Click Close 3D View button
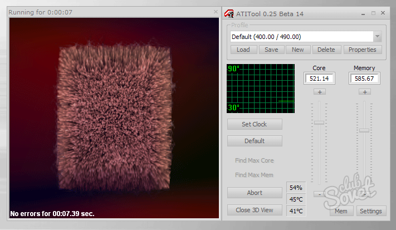Image resolution: width=396 pixels, height=230 pixels. tap(255, 210)
